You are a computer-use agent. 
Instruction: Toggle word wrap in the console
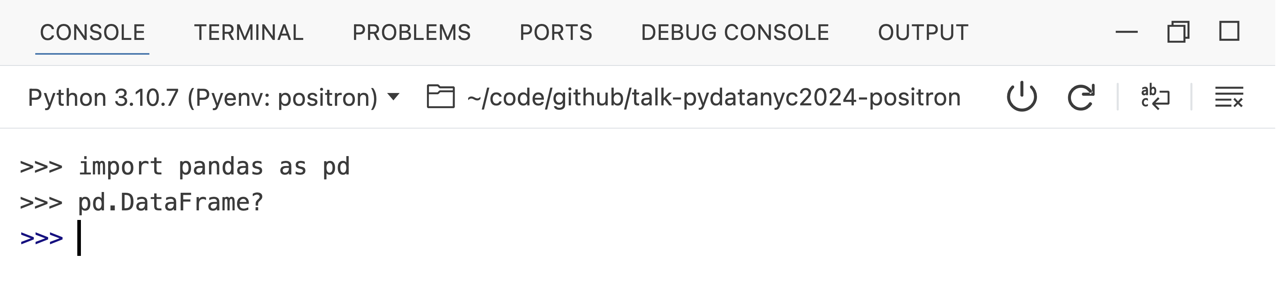click(1155, 97)
